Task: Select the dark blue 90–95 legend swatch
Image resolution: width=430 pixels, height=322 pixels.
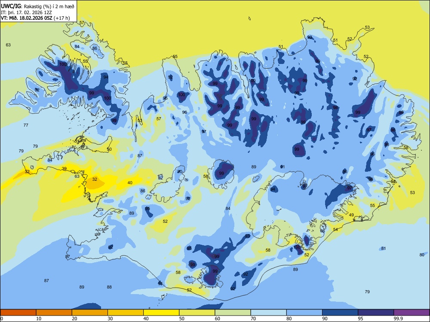Action: (x=340, y=313)
